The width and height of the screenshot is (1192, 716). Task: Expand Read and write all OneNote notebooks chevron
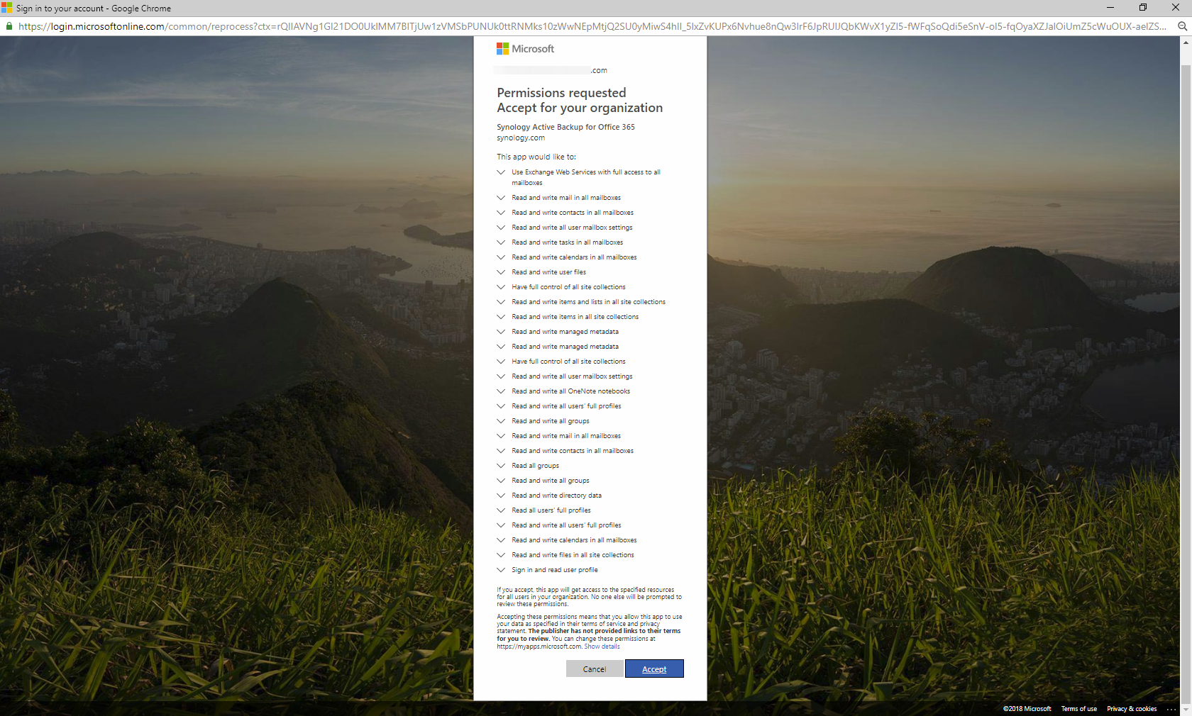(501, 391)
